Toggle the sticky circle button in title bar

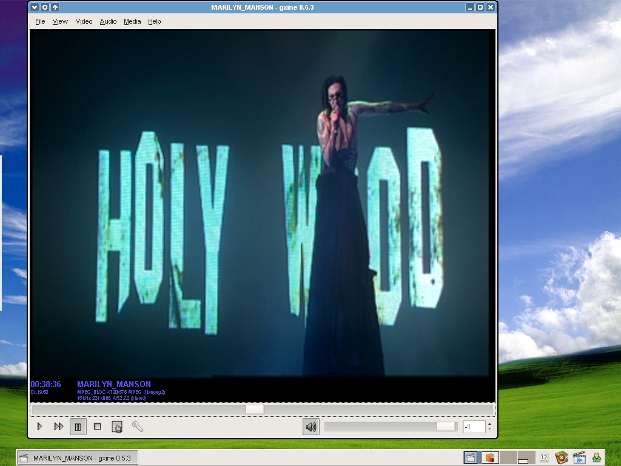[x=45, y=7]
